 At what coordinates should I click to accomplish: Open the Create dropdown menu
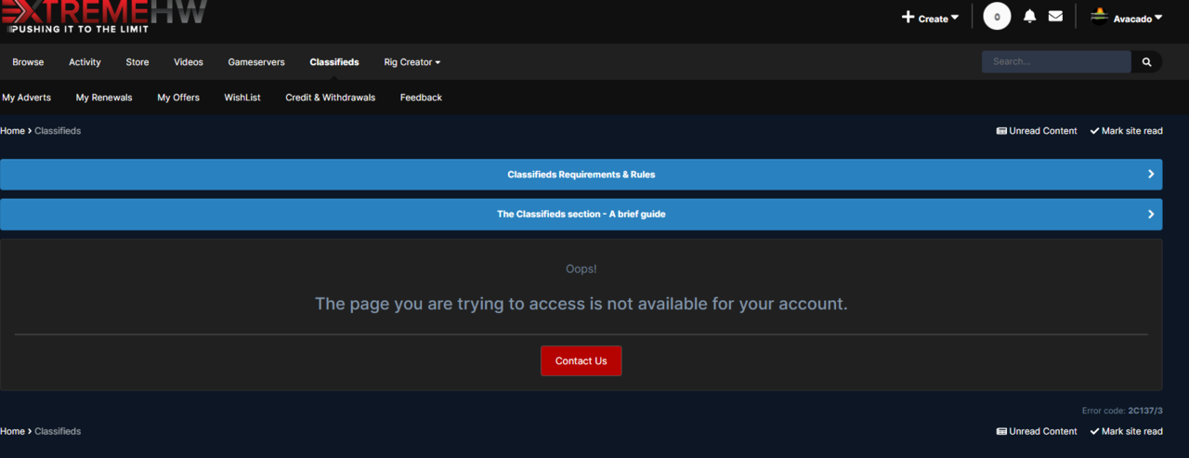click(x=930, y=18)
